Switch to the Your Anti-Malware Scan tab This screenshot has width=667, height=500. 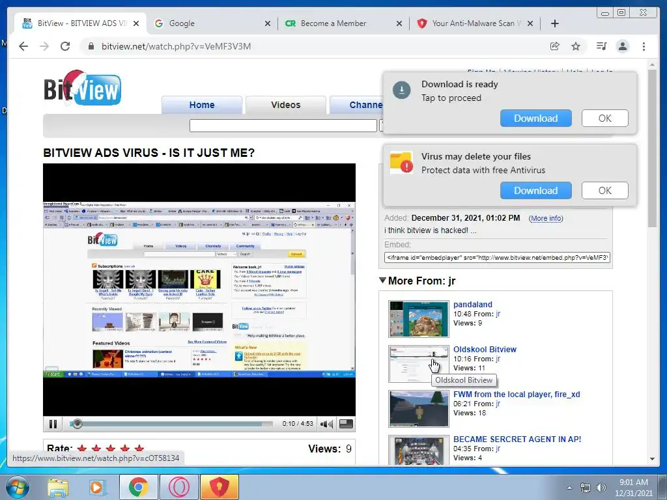(x=475, y=23)
